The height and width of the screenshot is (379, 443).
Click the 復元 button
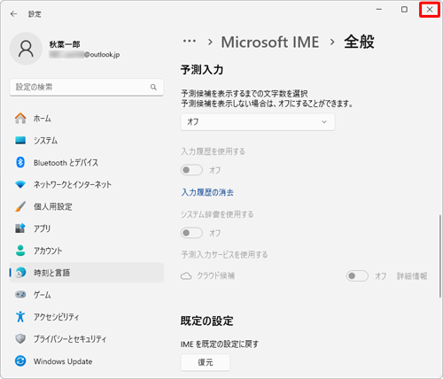coord(206,362)
